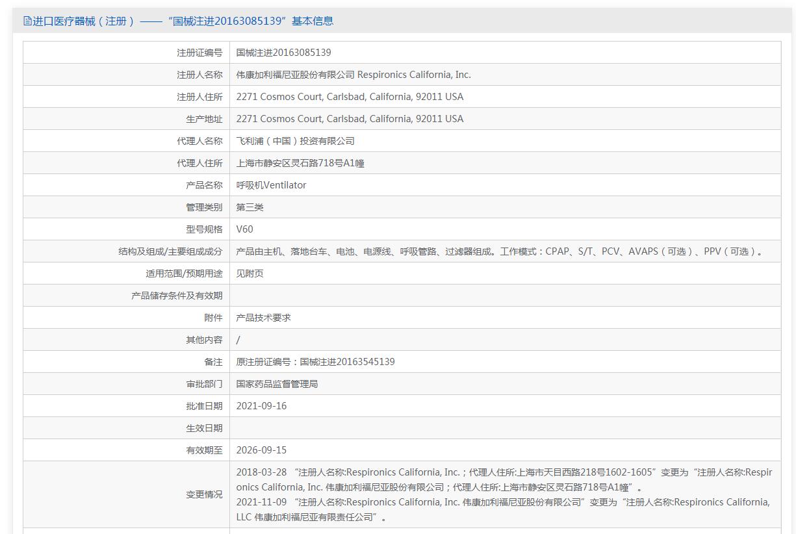Select agent address 上海市静安区灵石路718号A1幢

tap(300, 163)
